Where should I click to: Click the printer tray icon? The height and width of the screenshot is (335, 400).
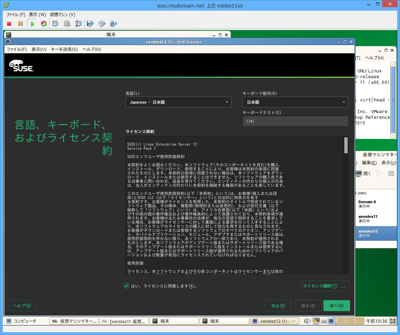click(x=324, y=321)
